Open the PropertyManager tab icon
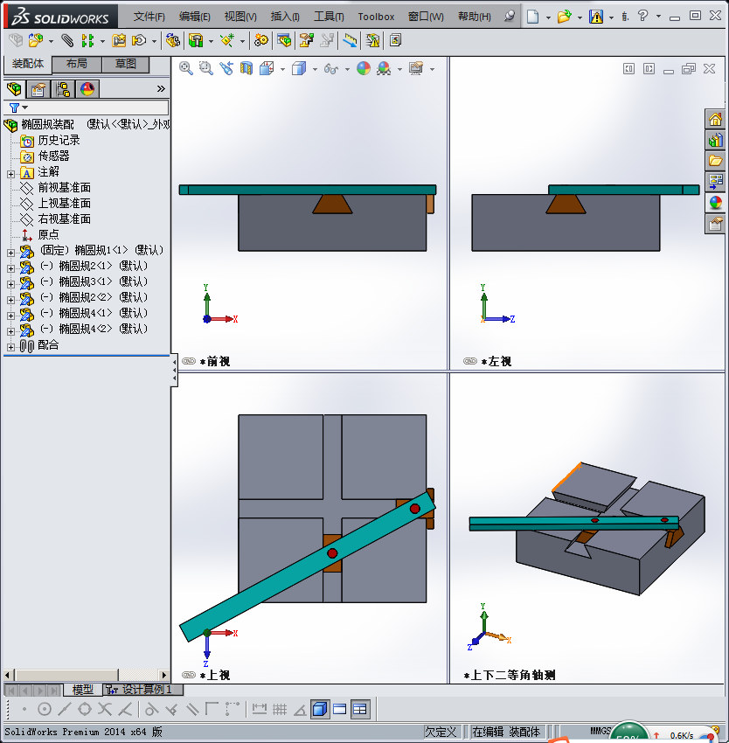This screenshot has height=743, width=729. point(38,88)
